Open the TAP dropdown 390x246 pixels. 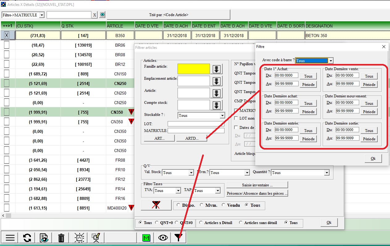click(x=218, y=191)
